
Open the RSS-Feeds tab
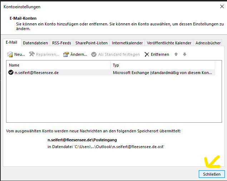[61, 43]
